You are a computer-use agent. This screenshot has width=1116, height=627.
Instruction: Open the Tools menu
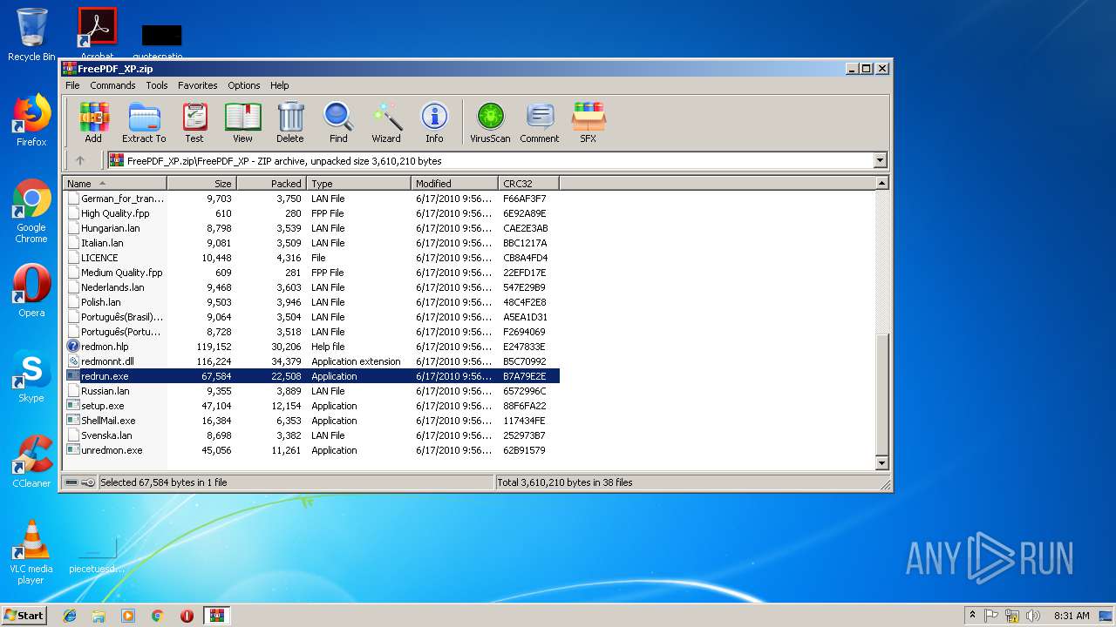click(157, 85)
